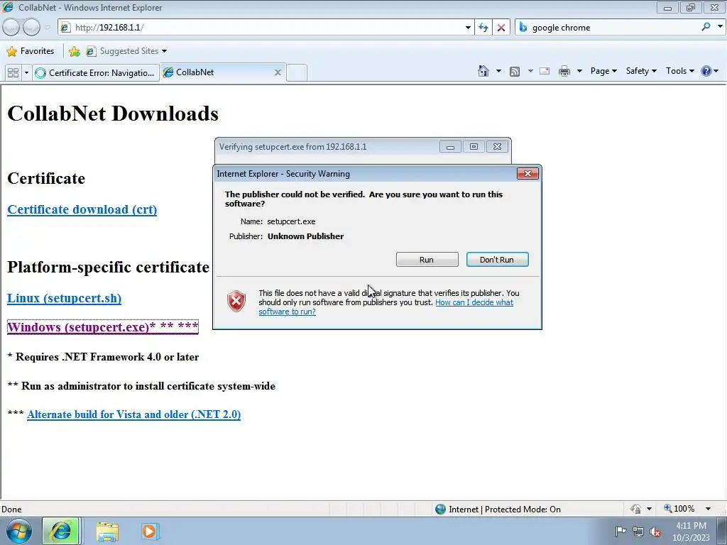Click the Print icon
The image size is (727, 545).
coord(564,71)
